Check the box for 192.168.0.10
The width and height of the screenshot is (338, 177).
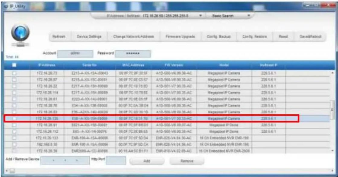point(14,144)
